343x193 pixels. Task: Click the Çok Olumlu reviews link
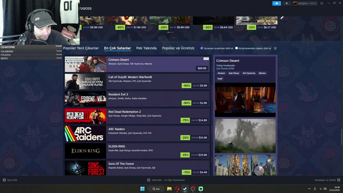pyautogui.click(x=222, y=69)
